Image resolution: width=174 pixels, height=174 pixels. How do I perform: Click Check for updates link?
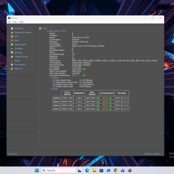(x=153, y=154)
